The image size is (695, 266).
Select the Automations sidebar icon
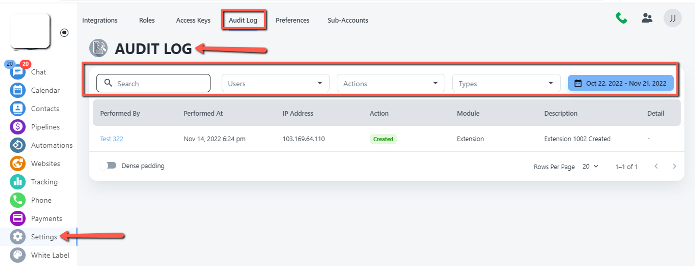[17, 145]
